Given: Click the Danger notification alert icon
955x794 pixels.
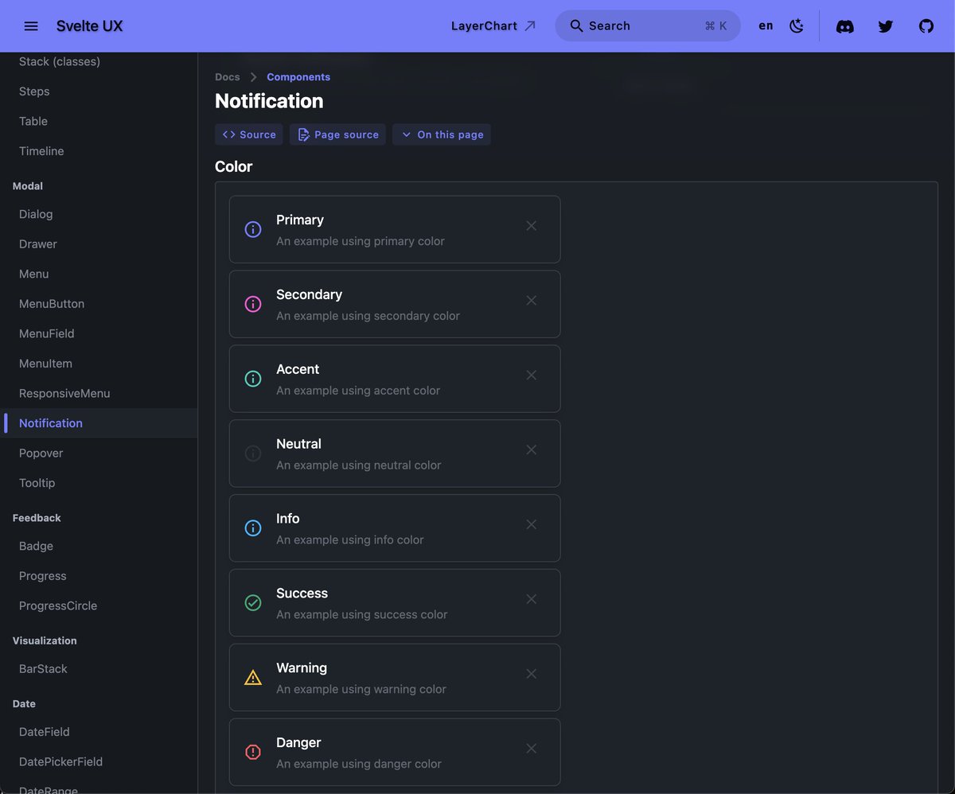Looking at the screenshot, I should click(253, 752).
